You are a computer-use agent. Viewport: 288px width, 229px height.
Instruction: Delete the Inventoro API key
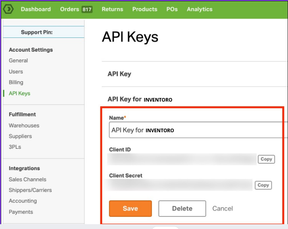tap(182, 208)
